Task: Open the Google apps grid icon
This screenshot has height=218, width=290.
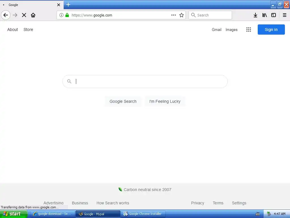Action: pyautogui.click(x=249, y=30)
